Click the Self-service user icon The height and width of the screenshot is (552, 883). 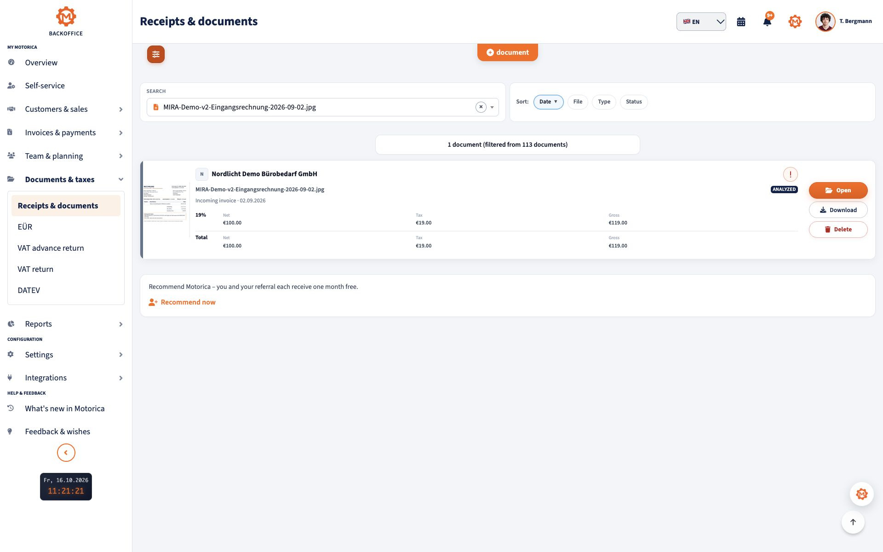(11, 86)
